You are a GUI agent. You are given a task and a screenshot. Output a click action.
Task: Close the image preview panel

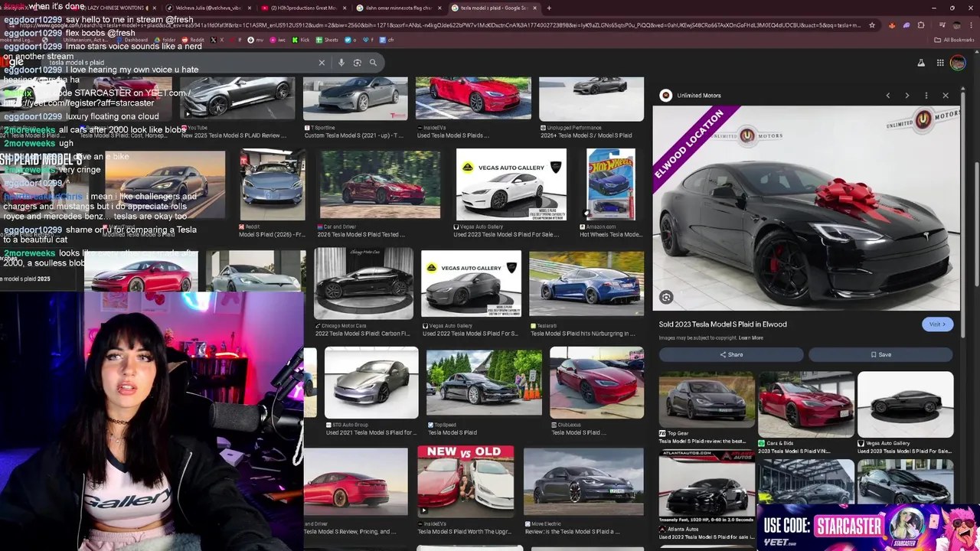point(946,96)
